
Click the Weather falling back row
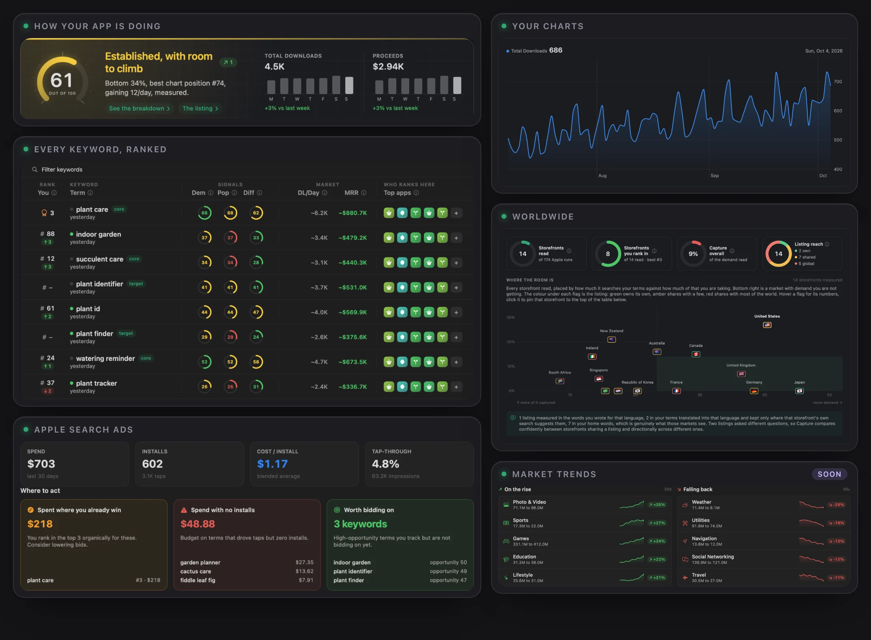[x=764, y=505]
